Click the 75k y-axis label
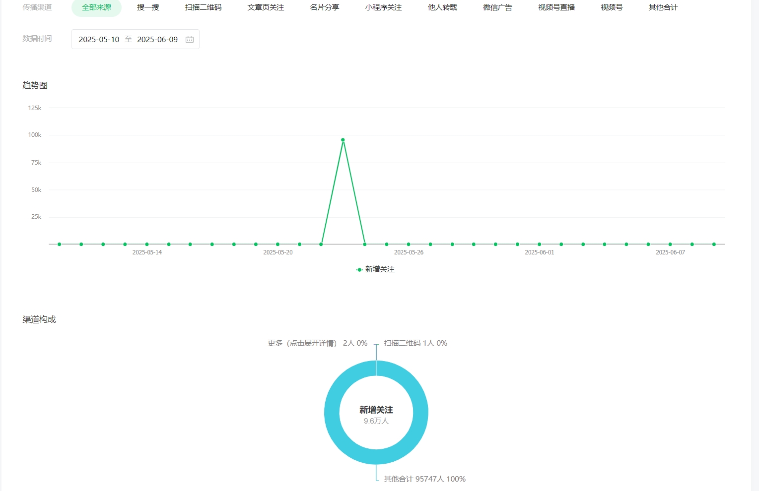The width and height of the screenshot is (759, 491). pos(36,163)
